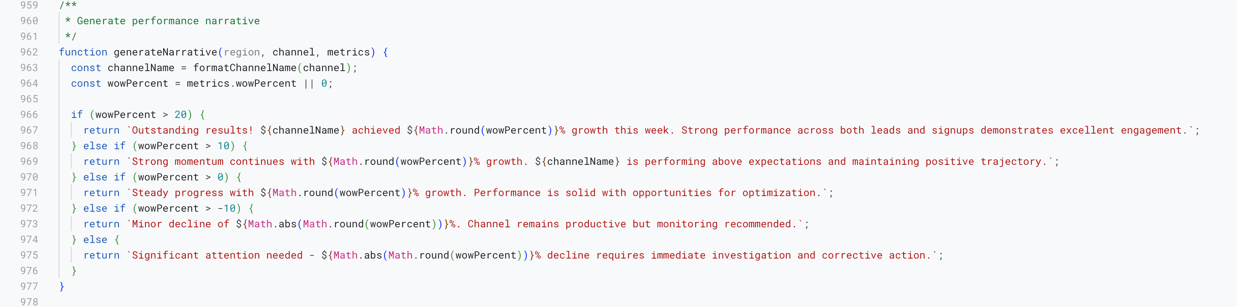
Task: Click the 'region' parameter
Action: [x=241, y=52]
